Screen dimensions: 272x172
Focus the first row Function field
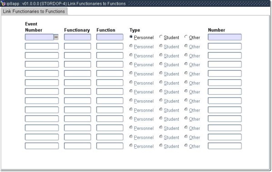pos(110,37)
